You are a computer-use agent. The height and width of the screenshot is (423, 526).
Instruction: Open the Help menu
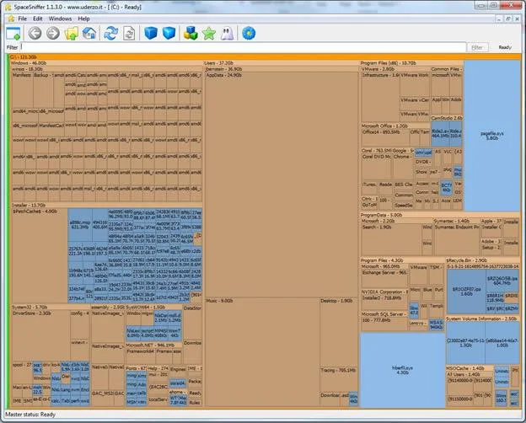coord(83,19)
